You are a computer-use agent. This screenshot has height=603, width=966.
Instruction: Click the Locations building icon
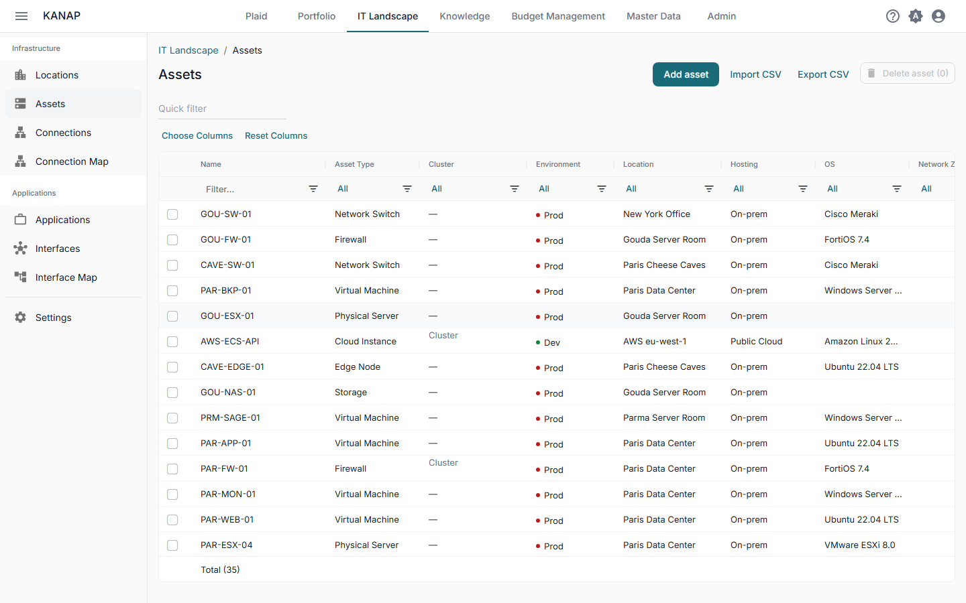click(x=21, y=75)
